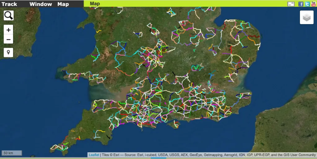Open the Facebook page icon

301,4
